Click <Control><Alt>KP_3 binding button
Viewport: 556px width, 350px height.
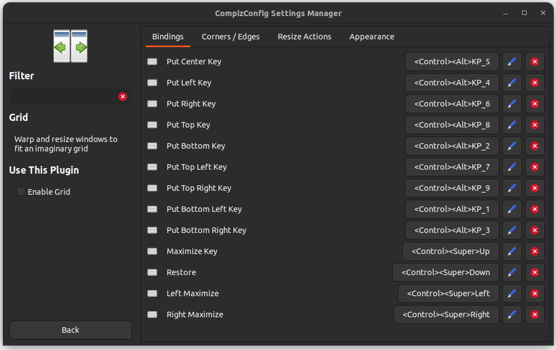452,230
